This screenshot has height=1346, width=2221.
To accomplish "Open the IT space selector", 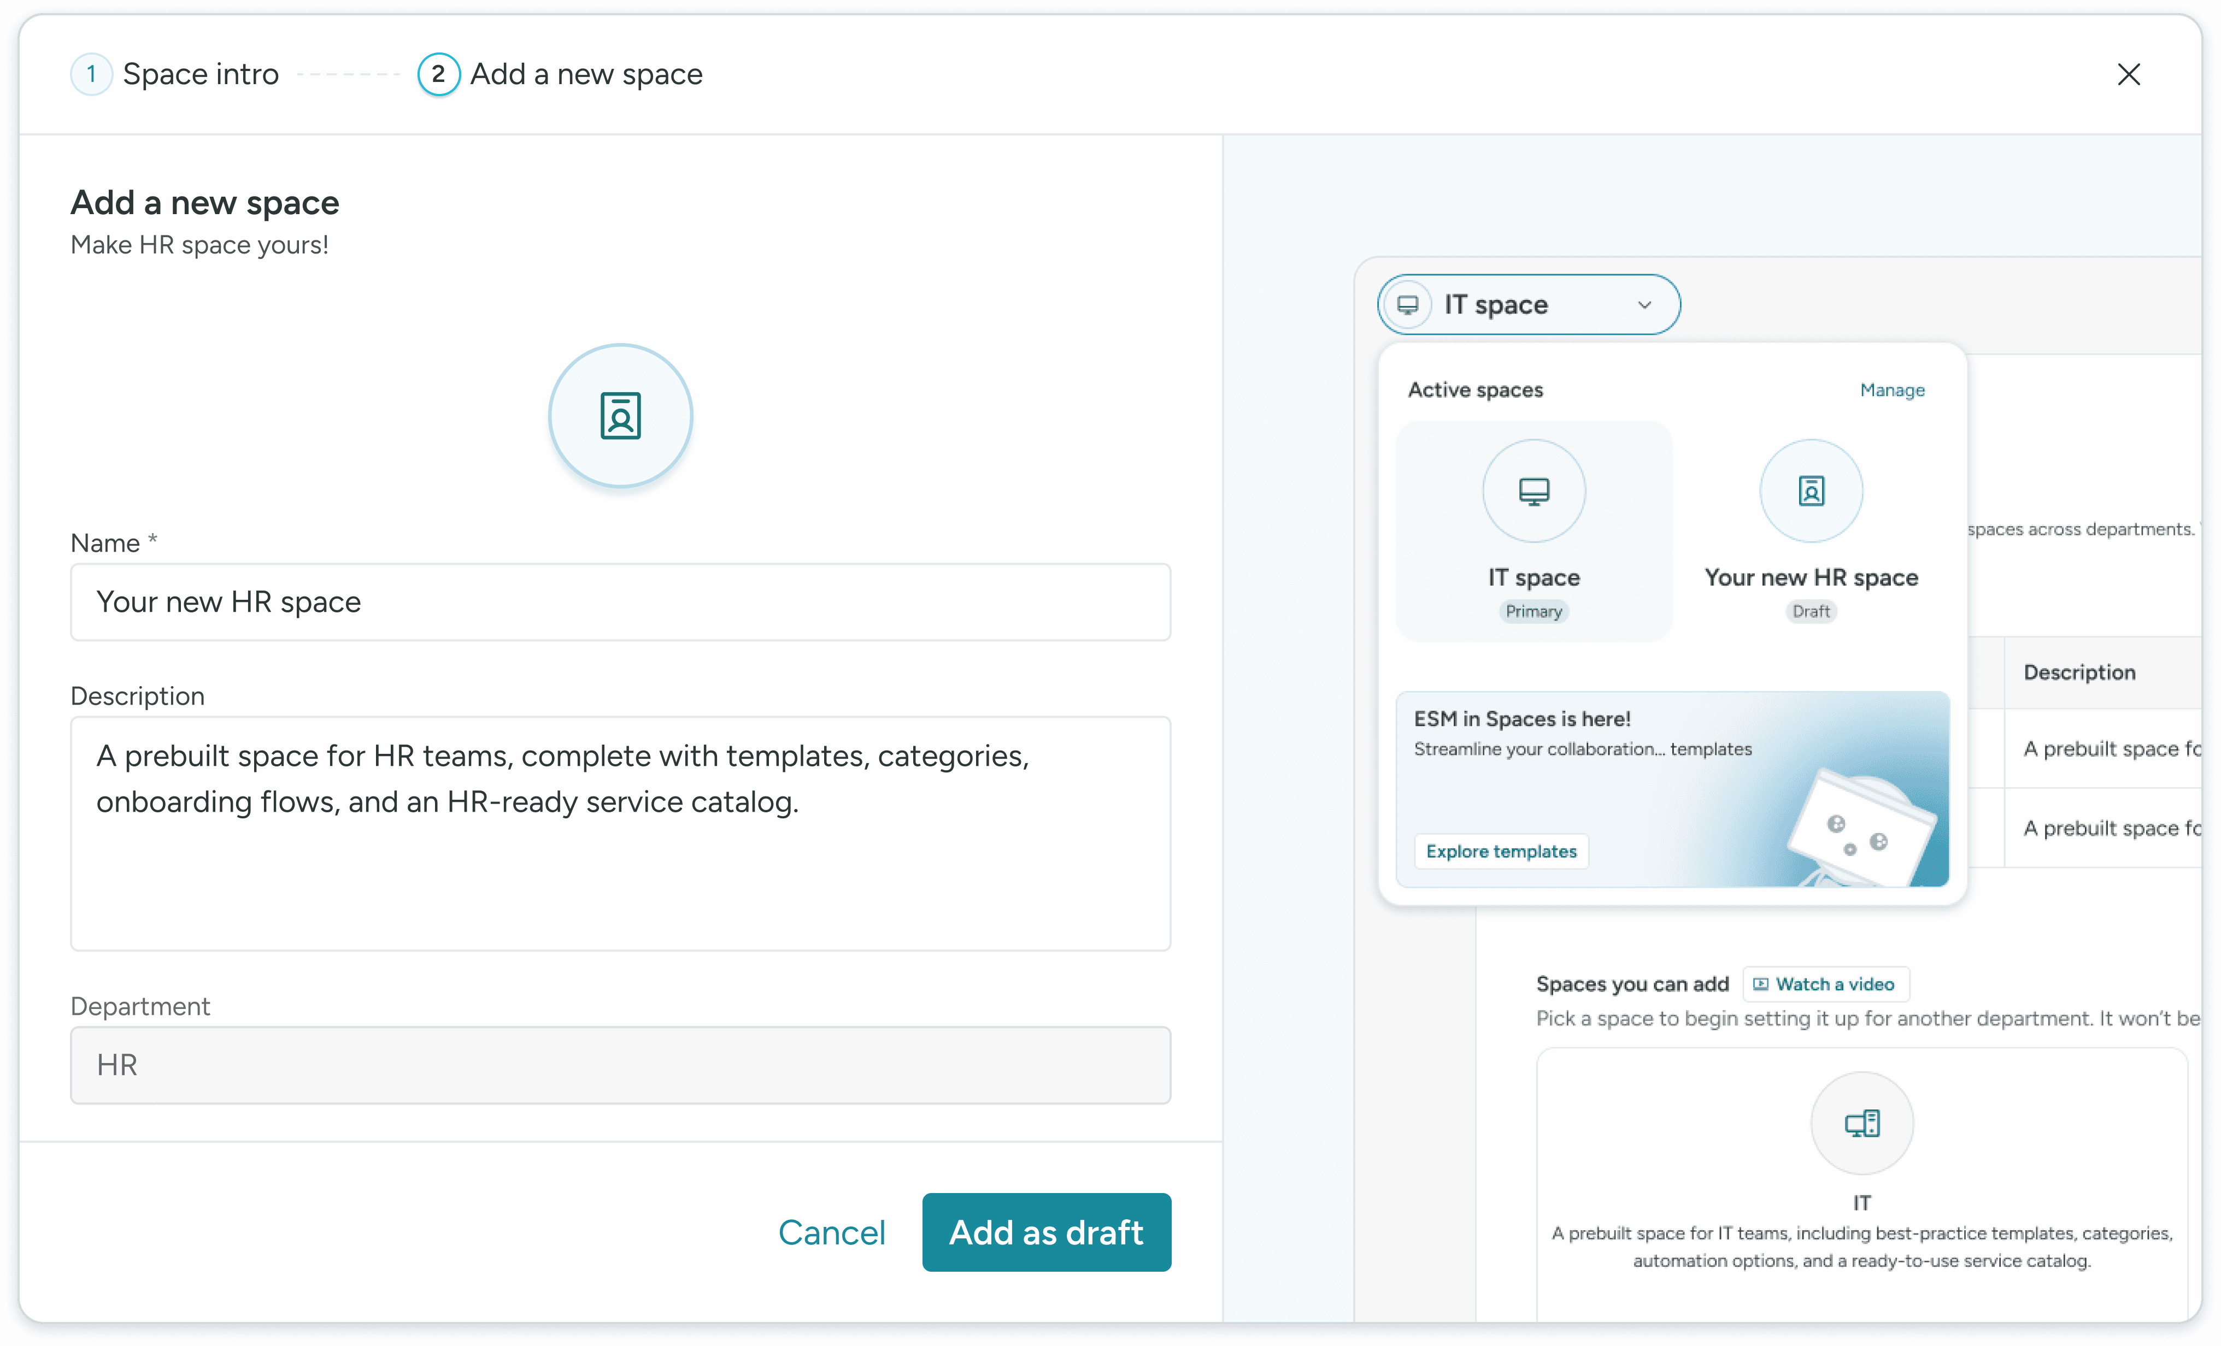I will click(x=1528, y=304).
